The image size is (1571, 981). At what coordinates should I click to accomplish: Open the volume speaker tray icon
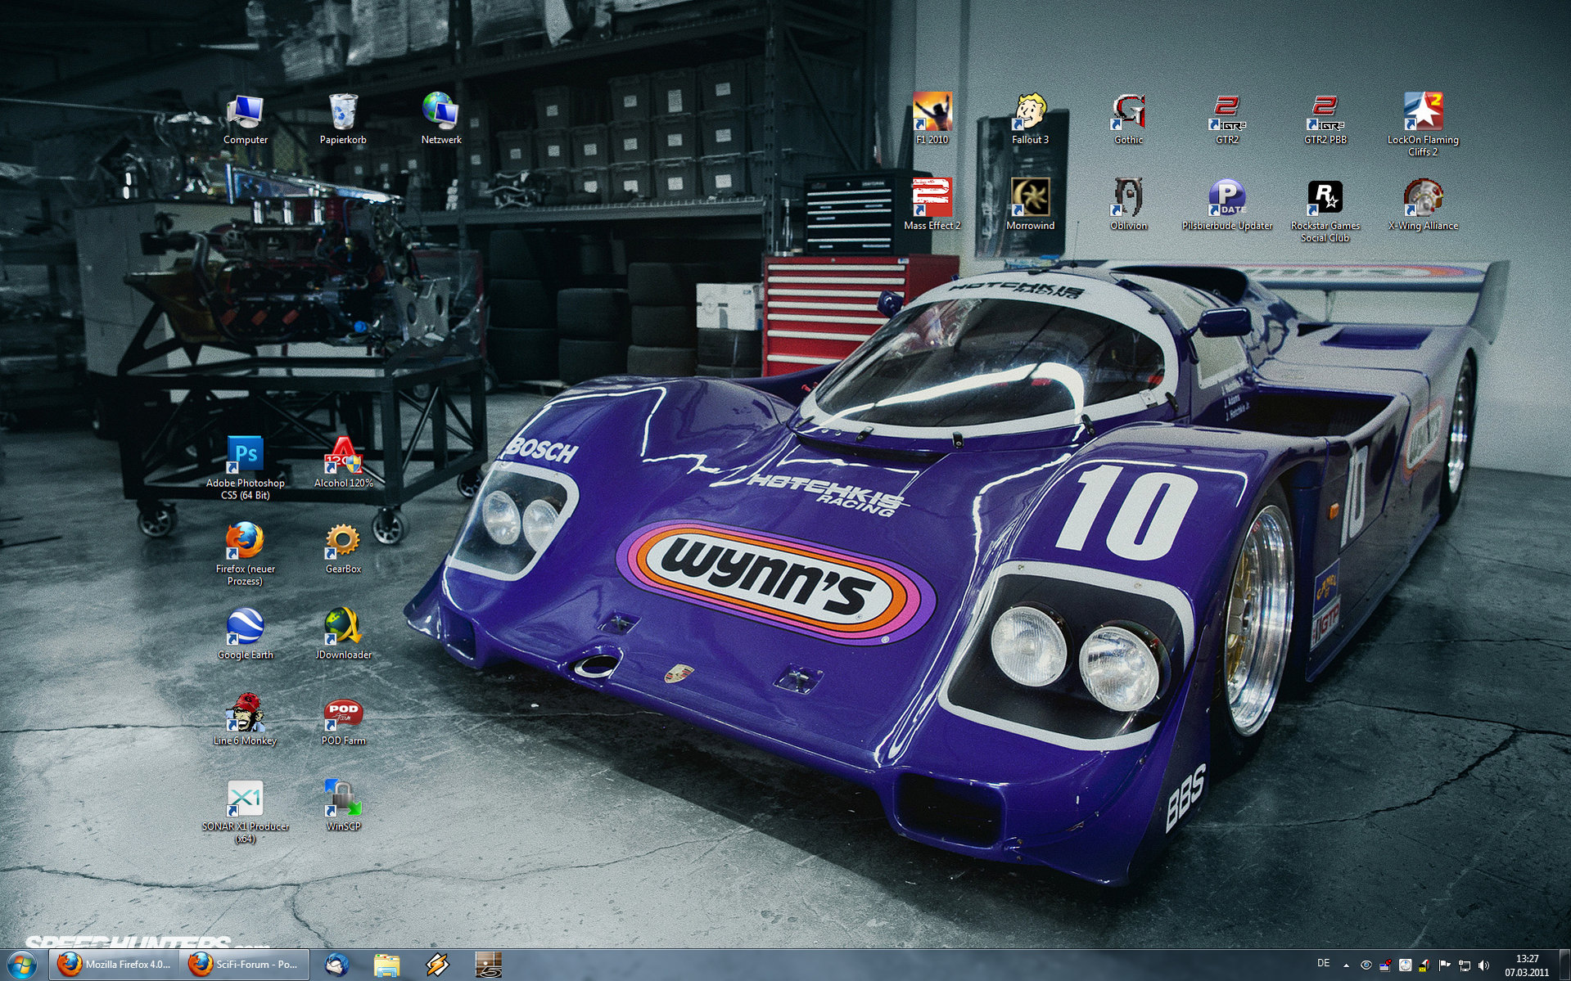[1484, 965]
